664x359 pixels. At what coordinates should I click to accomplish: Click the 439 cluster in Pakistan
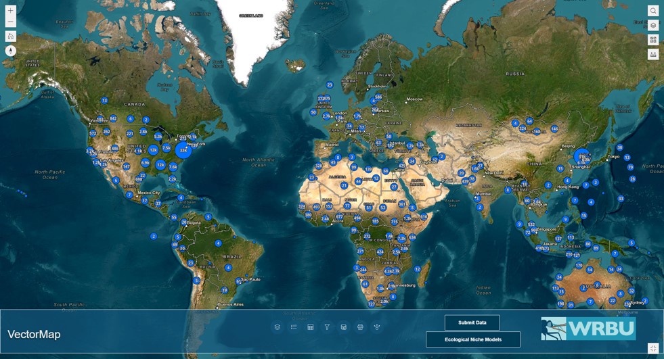click(466, 181)
